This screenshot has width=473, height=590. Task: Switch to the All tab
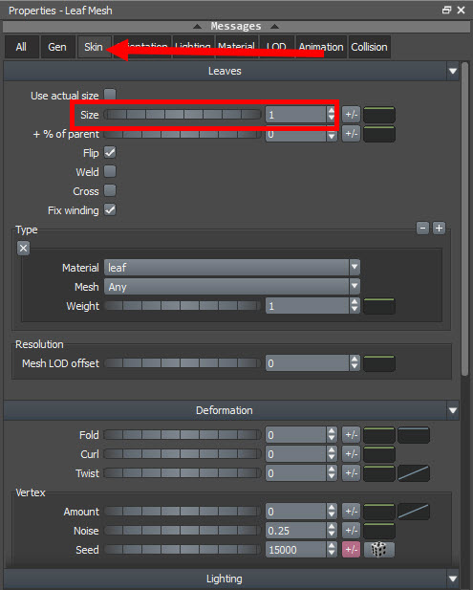pyautogui.click(x=21, y=47)
